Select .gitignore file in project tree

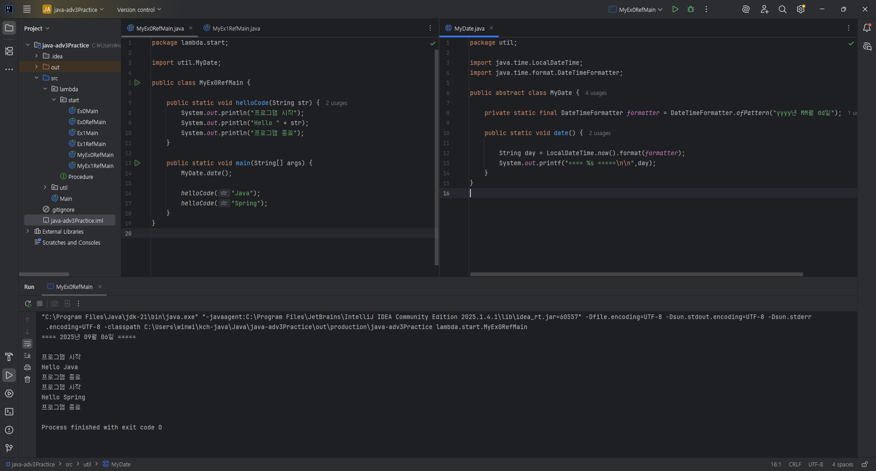(59, 209)
